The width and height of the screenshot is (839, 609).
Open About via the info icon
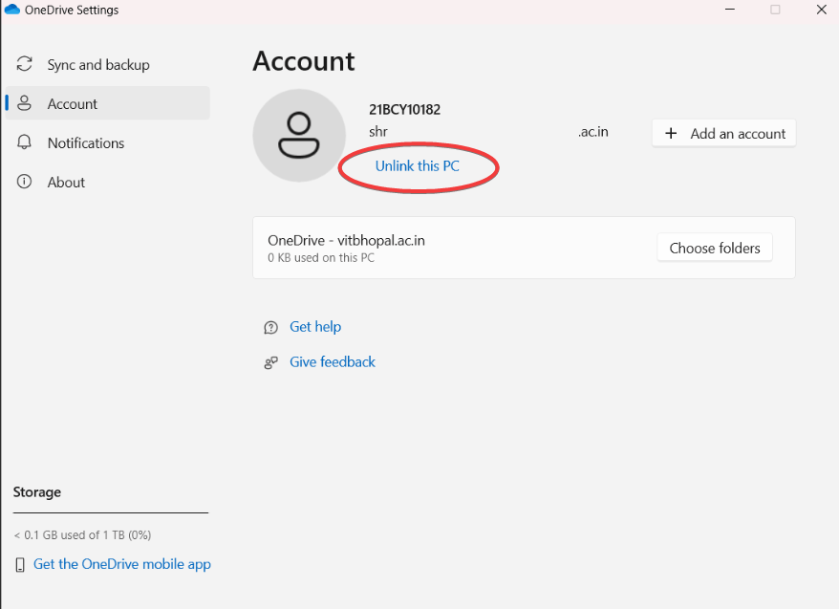pos(24,182)
